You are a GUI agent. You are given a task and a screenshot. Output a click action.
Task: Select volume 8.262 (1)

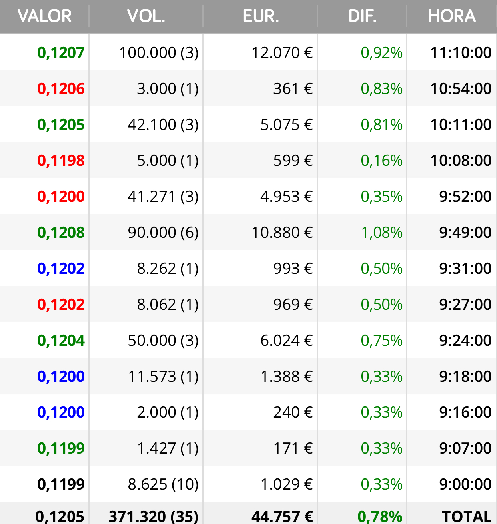pos(168,269)
